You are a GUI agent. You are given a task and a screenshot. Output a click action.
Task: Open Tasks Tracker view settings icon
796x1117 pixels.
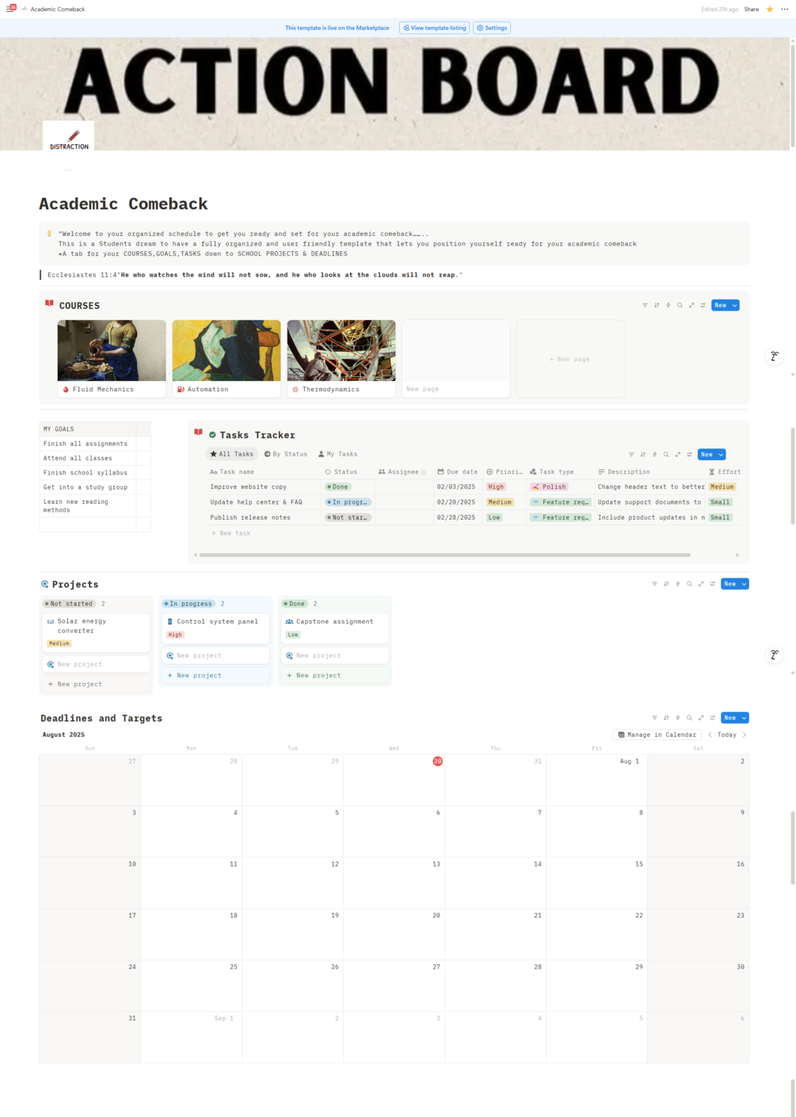tap(689, 455)
